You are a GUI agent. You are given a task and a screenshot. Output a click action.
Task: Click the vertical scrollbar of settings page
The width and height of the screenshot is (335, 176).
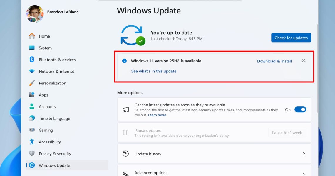[x=317, y=68]
